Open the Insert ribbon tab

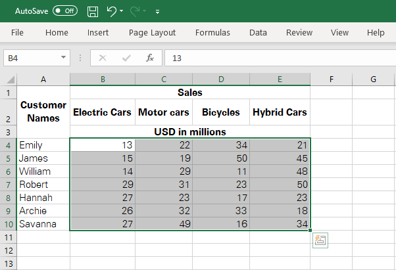[x=98, y=33]
